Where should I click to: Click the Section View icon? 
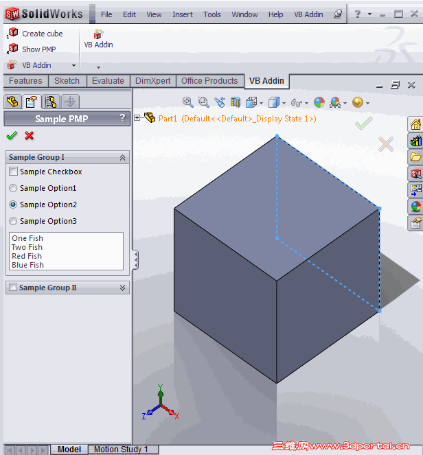click(x=236, y=102)
